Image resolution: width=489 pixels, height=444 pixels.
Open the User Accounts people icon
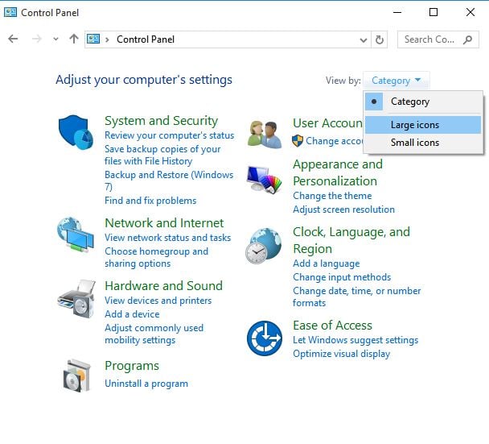[x=265, y=135]
